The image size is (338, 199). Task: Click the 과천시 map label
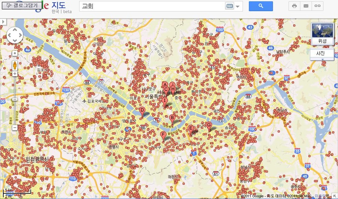pyautogui.click(x=172, y=177)
